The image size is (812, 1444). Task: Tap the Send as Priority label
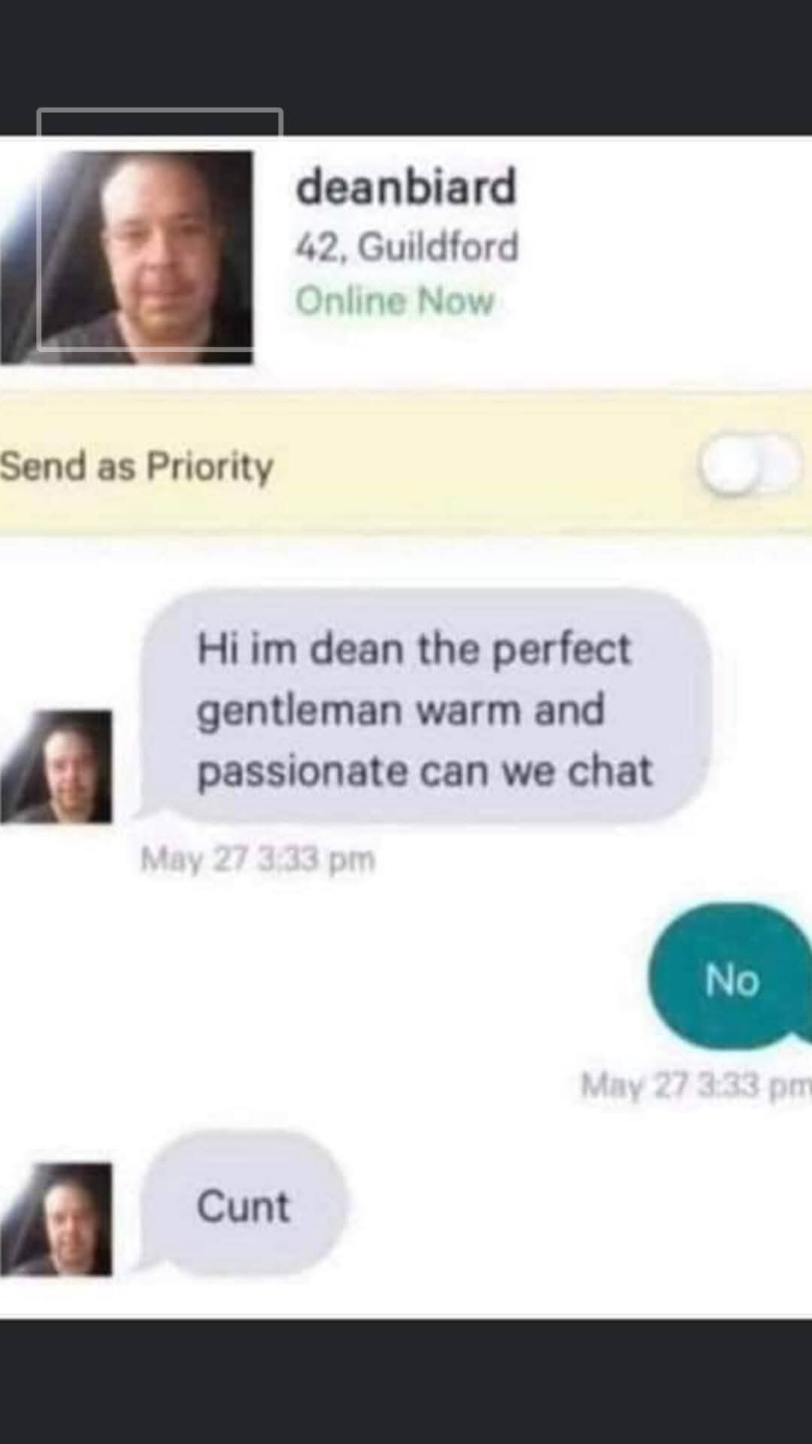click(136, 466)
